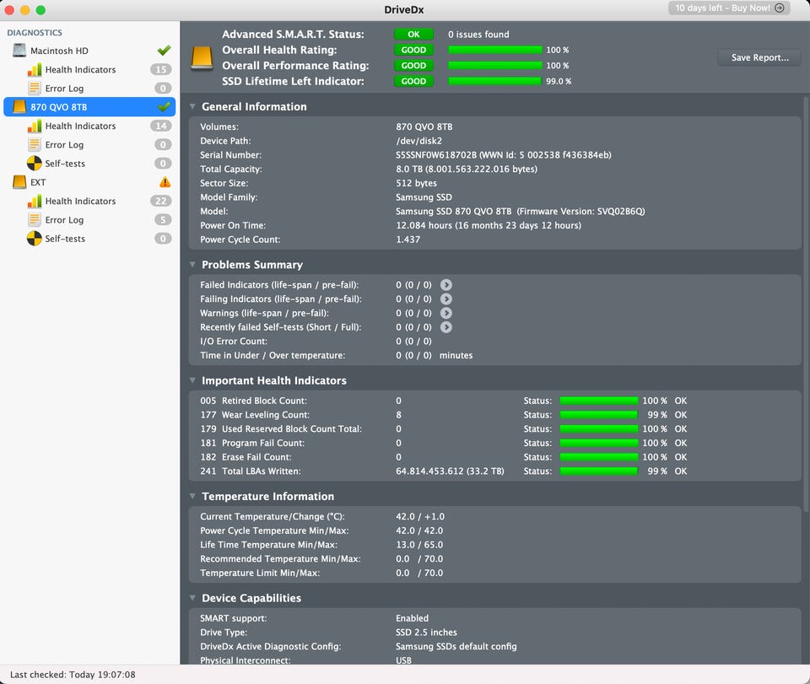Click badge 5 on EXT Error Log
810x684 pixels.
(163, 220)
